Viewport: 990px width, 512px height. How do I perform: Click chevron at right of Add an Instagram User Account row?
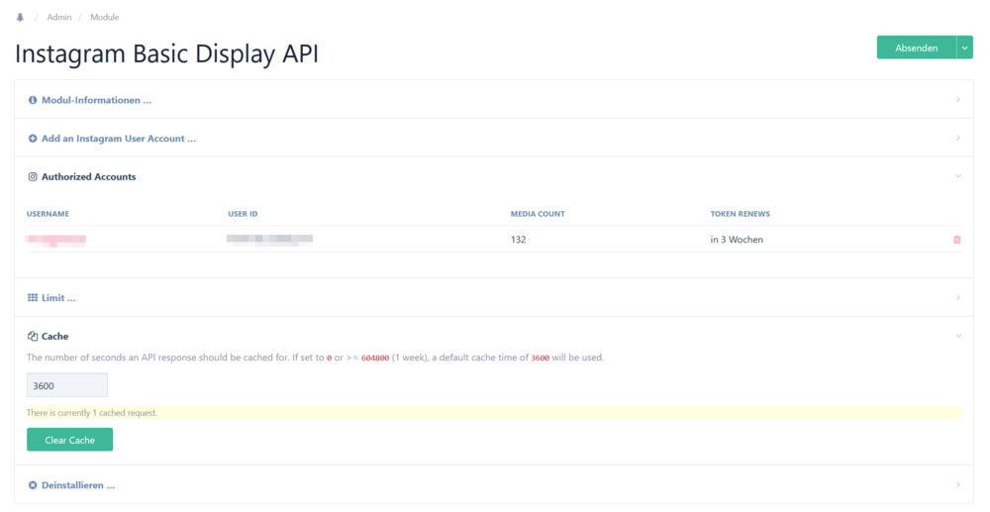coord(957,138)
